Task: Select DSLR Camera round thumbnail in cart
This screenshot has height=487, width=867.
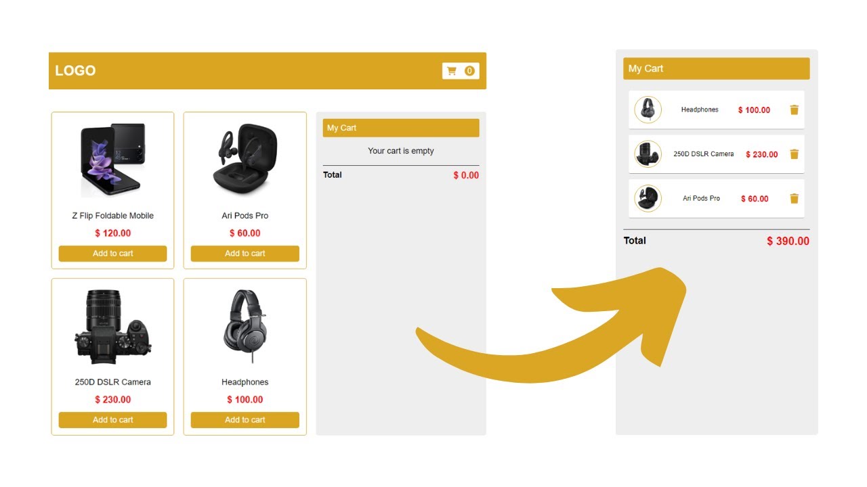Action: coord(648,154)
